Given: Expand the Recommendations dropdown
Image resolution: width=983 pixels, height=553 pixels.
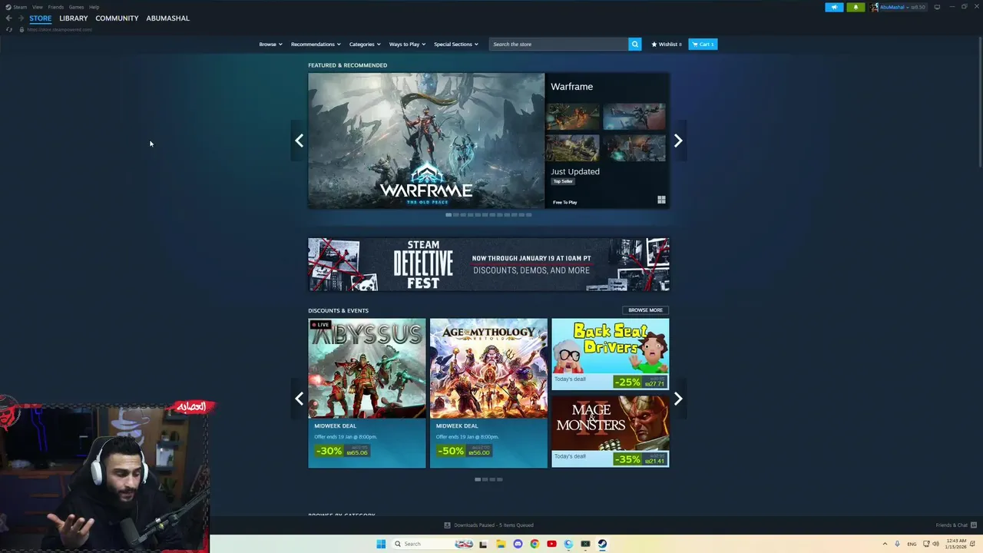Looking at the screenshot, I should 316,44.
